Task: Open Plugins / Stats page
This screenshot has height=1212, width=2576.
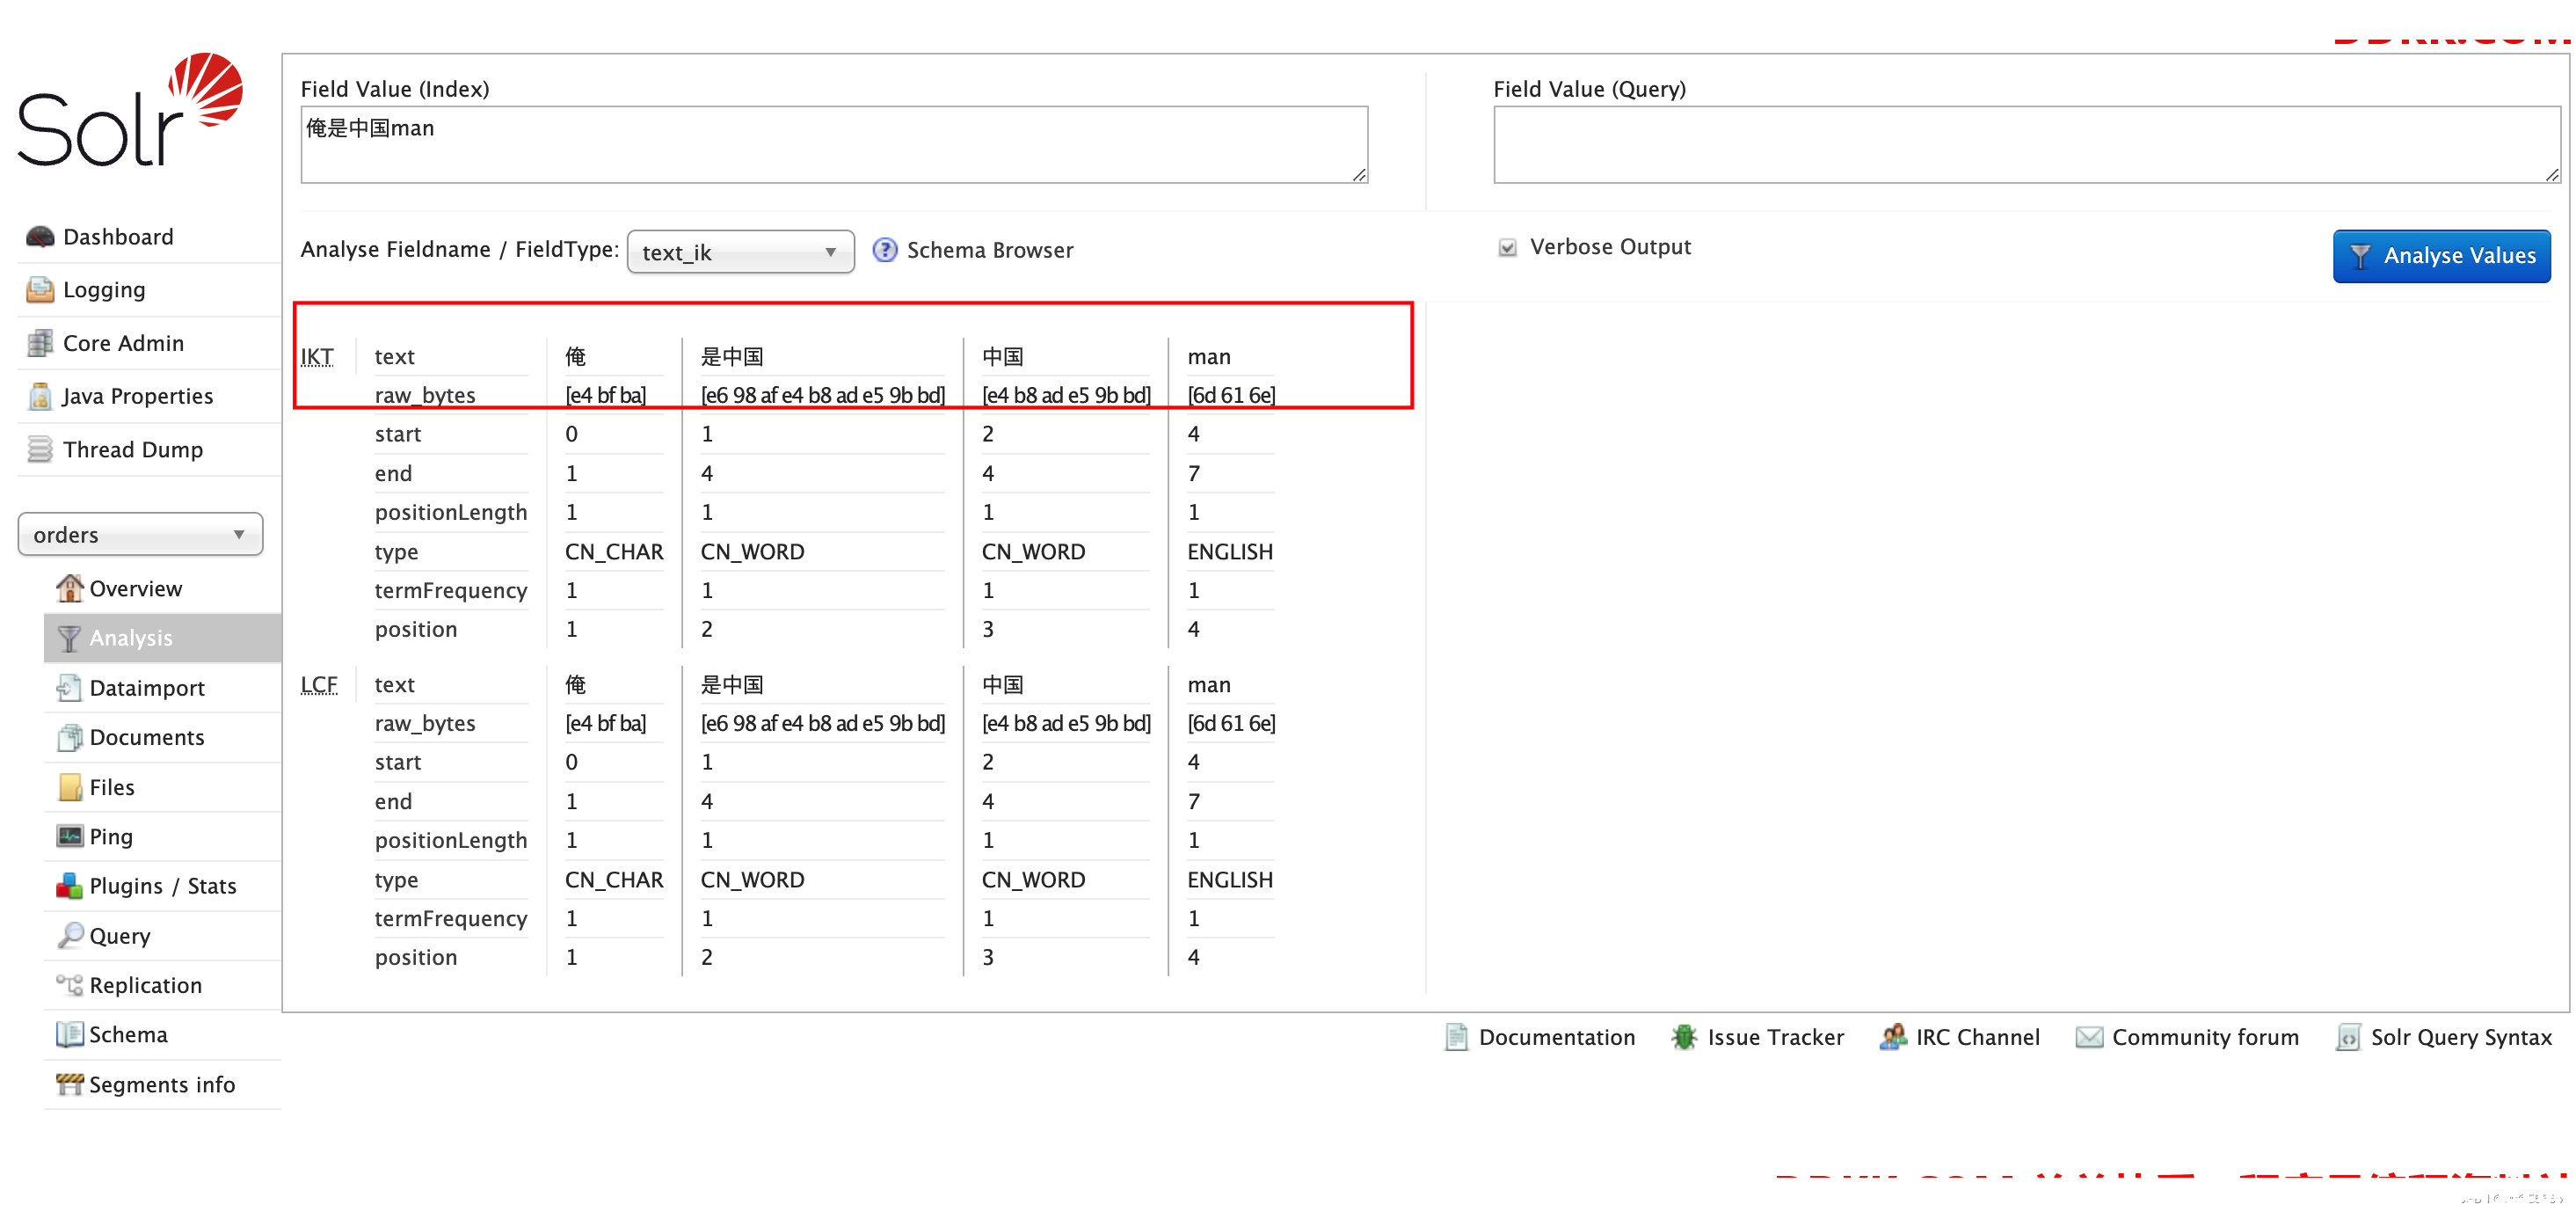Action: (x=163, y=886)
